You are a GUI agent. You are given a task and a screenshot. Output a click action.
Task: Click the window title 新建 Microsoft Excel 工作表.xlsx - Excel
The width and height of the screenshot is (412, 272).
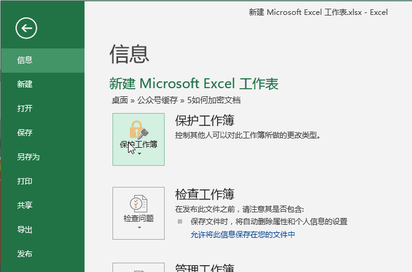pyautogui.click(x=318, y=12)
